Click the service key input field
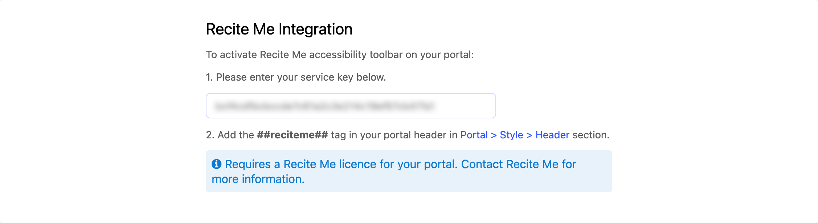 point(351,106)
